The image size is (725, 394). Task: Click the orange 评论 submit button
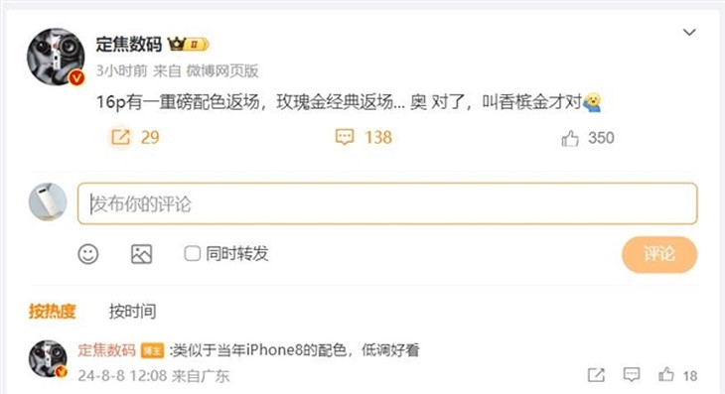(x=659, y=254)
